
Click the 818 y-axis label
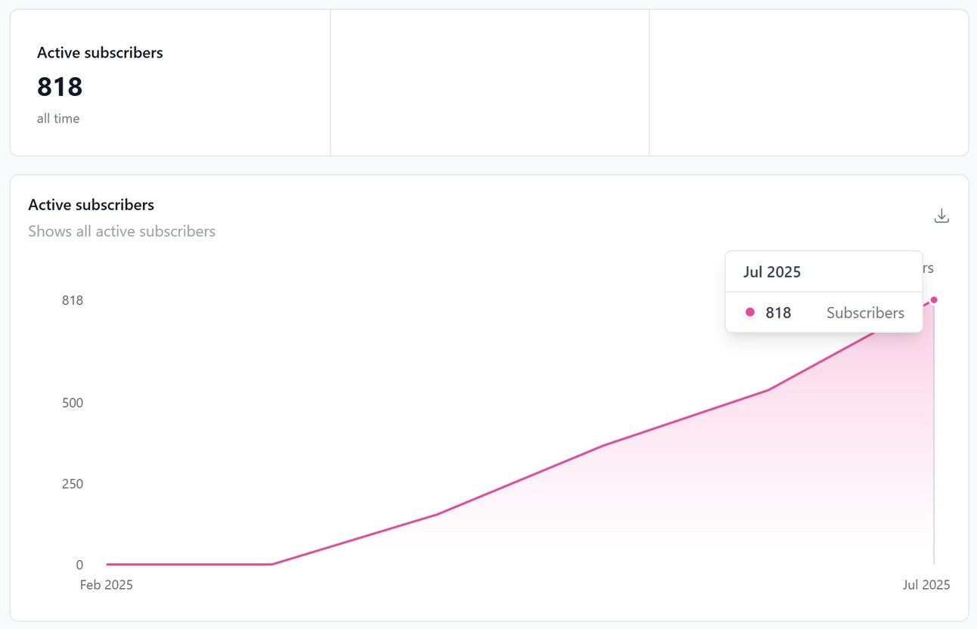pyautogui.click(x=73, y=300)
